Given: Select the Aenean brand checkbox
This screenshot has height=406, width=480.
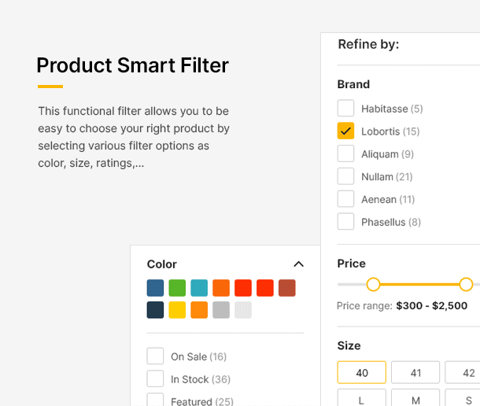Looking at the screenshot, I should pyautogui.click(x=345, y=199).
